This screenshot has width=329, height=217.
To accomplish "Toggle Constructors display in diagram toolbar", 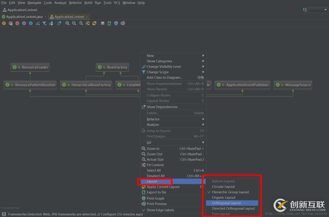I will pyautogui.click(x=11, y=23).
